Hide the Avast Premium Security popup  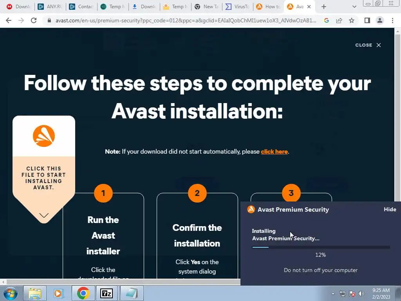[x=390, y=209]
